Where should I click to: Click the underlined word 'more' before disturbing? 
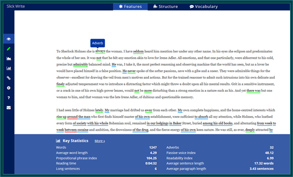(148, 90)
